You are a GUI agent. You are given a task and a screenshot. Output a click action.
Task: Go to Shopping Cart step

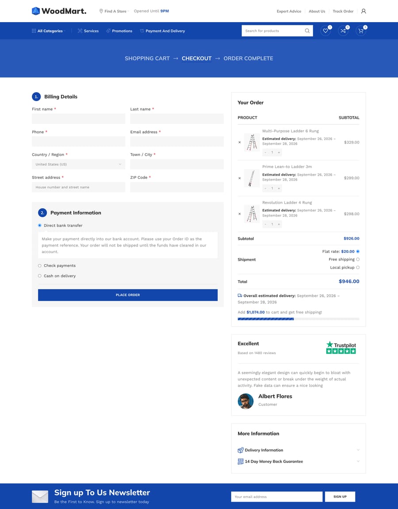point(147,58)
